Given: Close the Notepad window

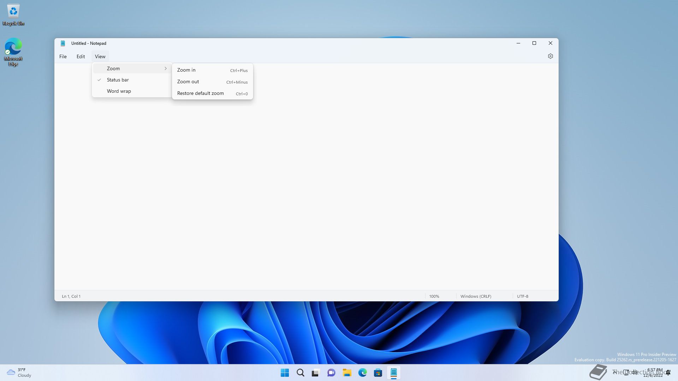Looking at the screenshot, I should (550, 43).
